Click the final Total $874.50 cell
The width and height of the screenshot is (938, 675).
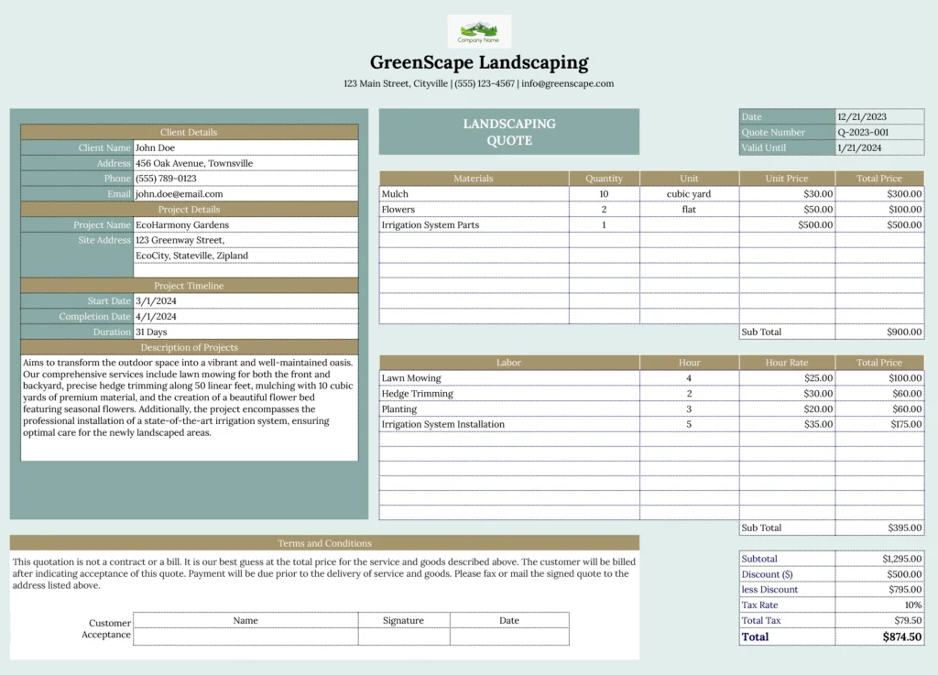pyautogui.click(x=878, y=637)
